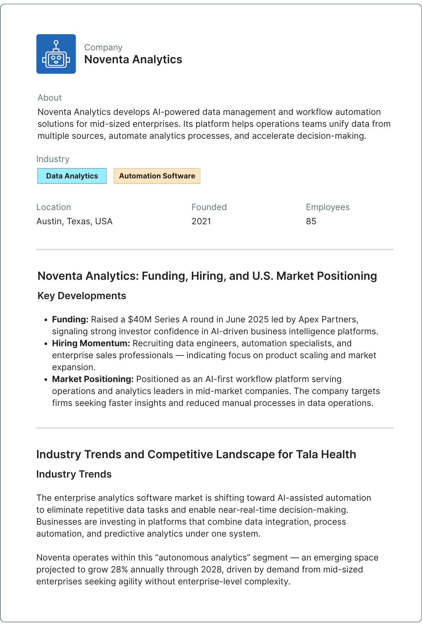The image size is (422, 626).
Task: Click the Industry Trends and Competitive Landscape heading
Action: click(196, 454)
